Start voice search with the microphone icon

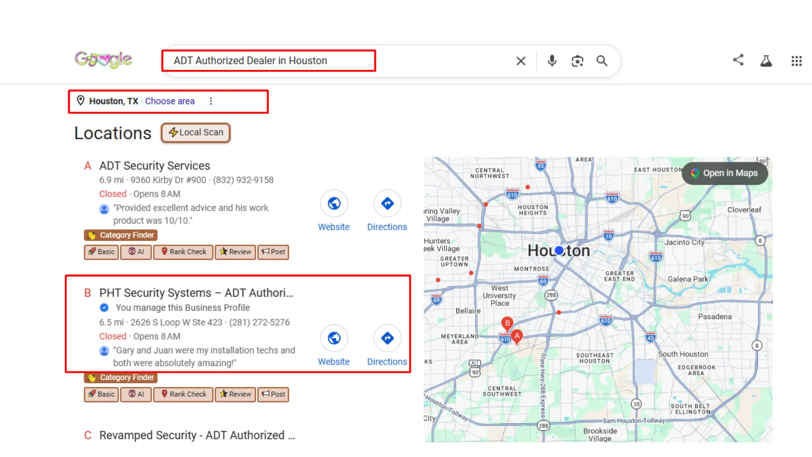click(x=551, y=61)
